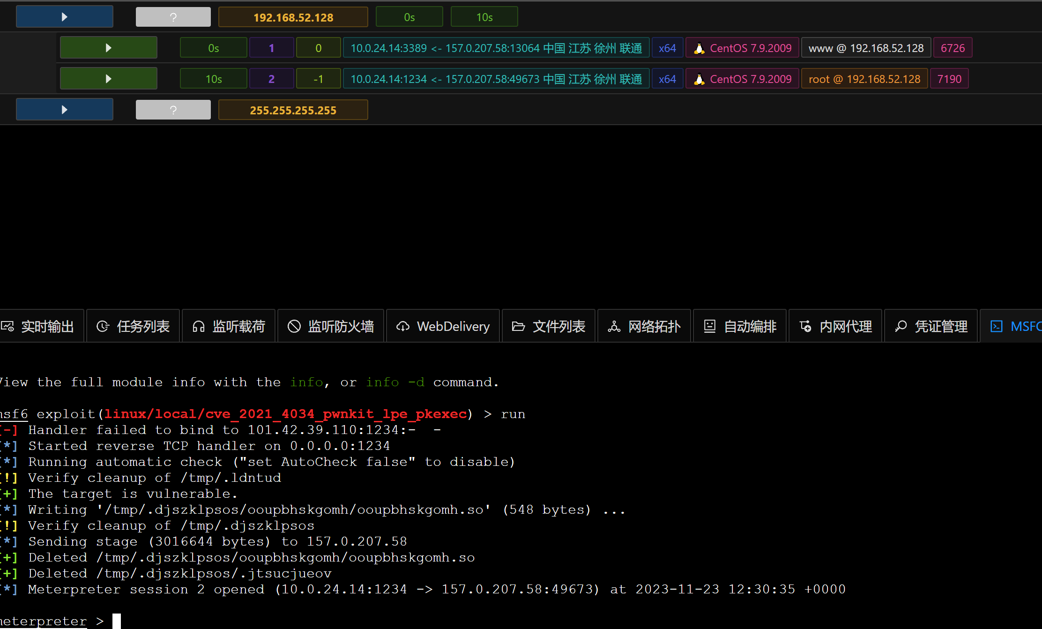Select the MSFConsole tab
This screenshot has width=1042, height=629.
pos(1011,326)
